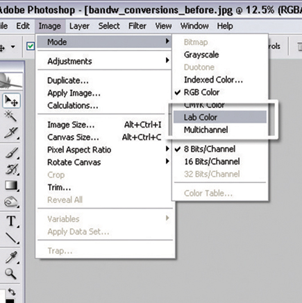Viewport: 302px width, 303px height.
Task: Activate the Gradient tool
Action: pyautogui.click(x=11, y=185)
